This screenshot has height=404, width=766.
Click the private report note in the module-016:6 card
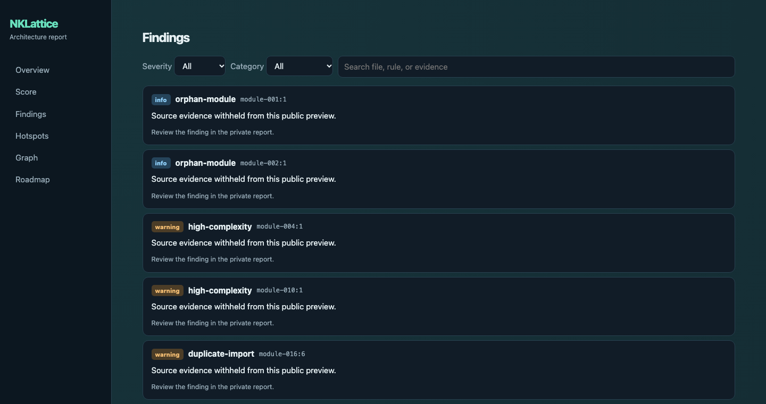(x=213, y=387)
